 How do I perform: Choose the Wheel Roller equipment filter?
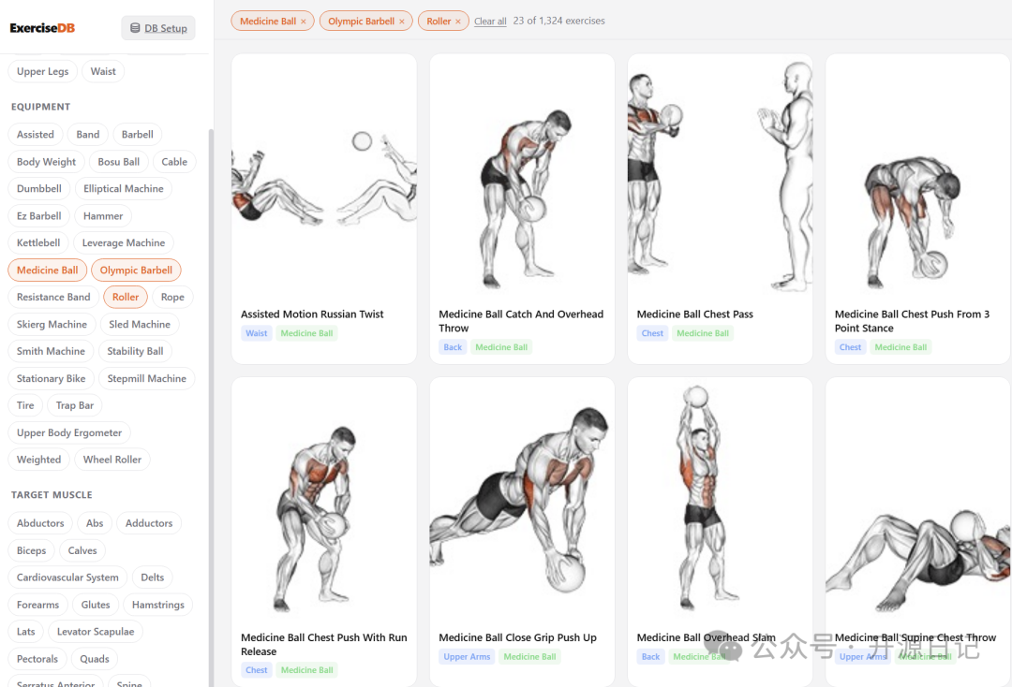coord(112,460)
